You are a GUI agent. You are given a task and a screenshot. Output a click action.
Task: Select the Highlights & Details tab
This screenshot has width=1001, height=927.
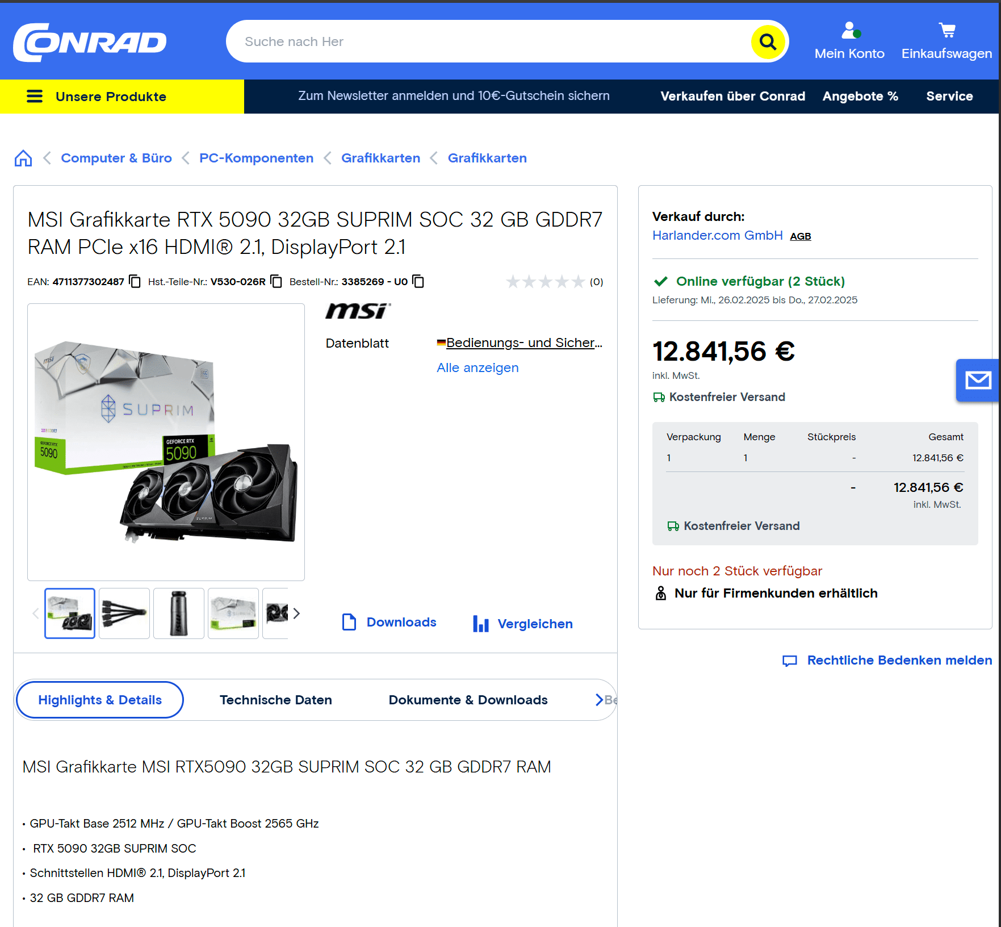tap(100, 700)
